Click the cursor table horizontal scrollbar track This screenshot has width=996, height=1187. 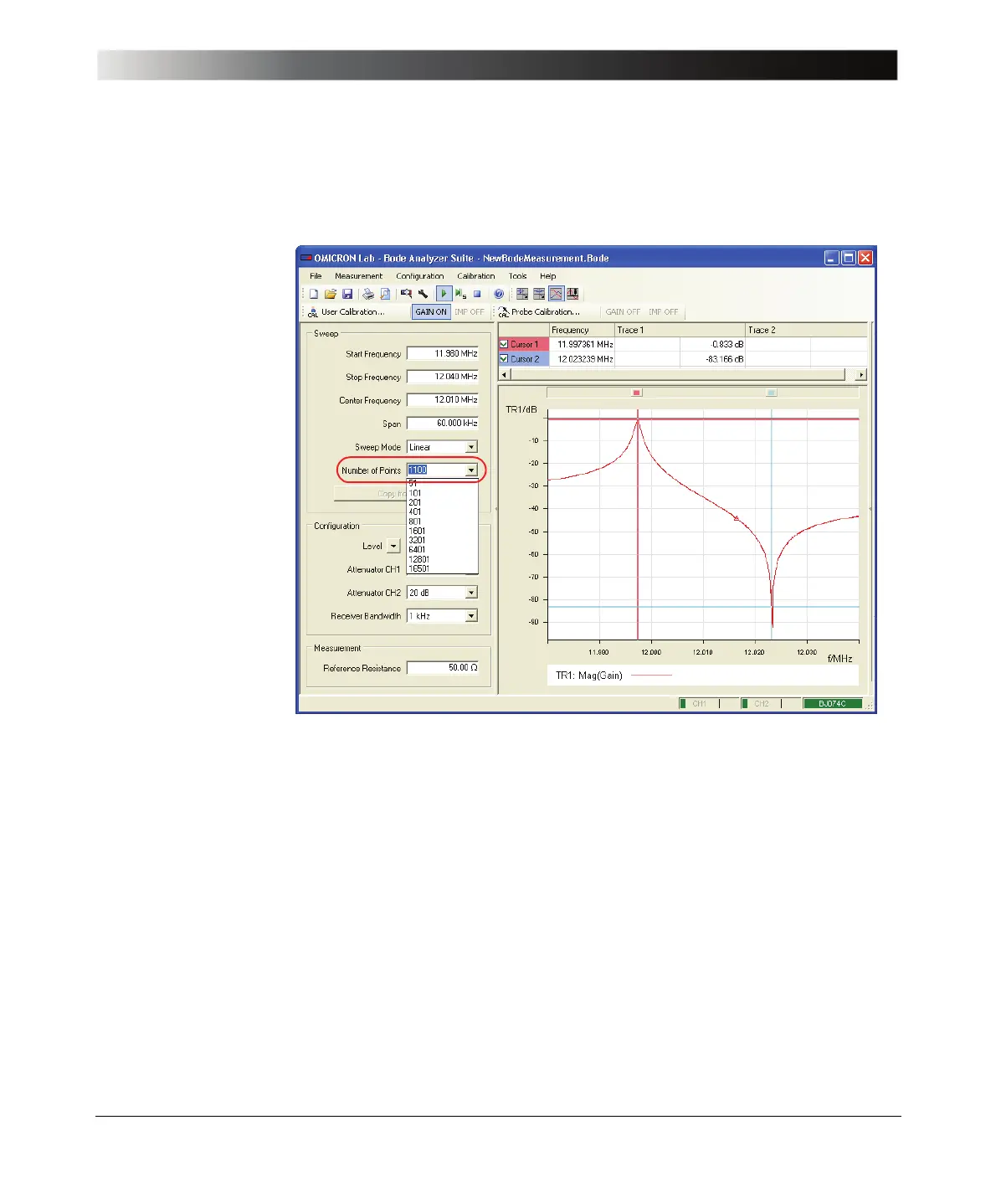[x=683, y=374]
